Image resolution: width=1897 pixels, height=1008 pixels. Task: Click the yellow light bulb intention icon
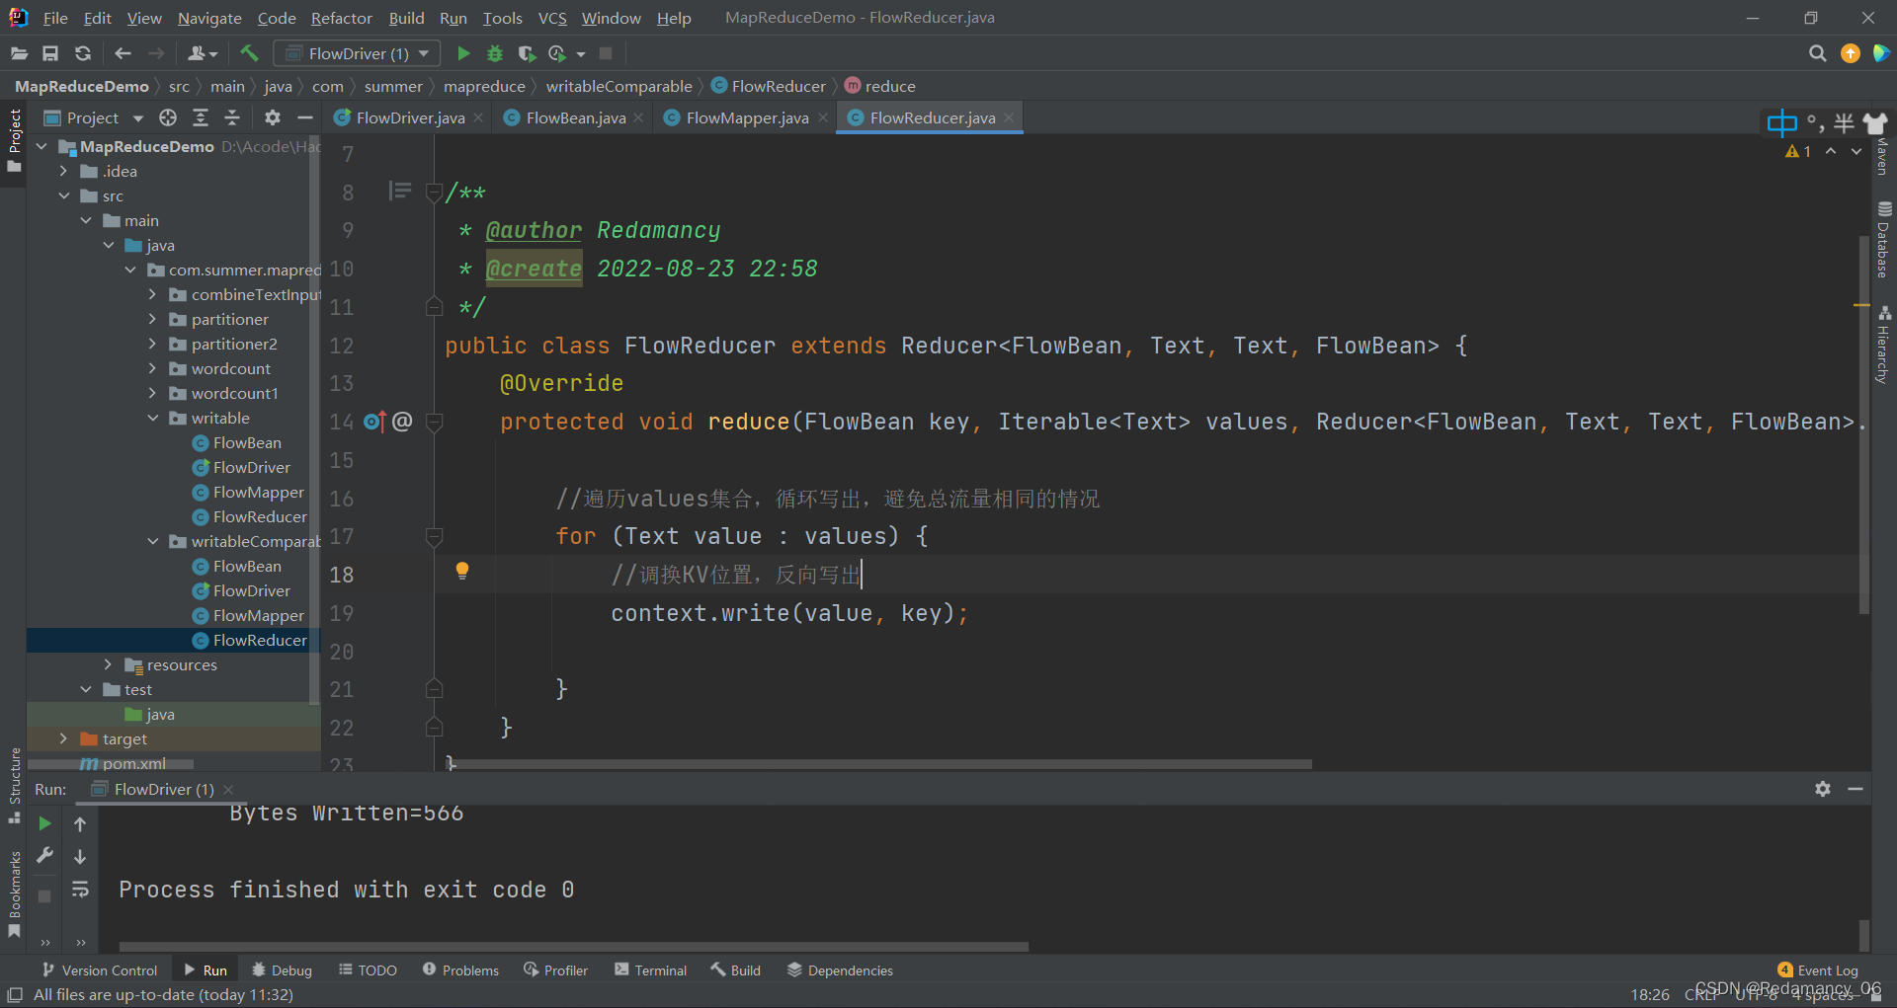[x=461, y=571]
